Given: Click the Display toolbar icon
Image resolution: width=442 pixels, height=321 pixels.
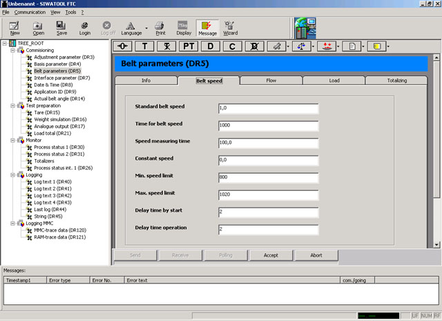Looking at the screenshot, I should [183, 28].
